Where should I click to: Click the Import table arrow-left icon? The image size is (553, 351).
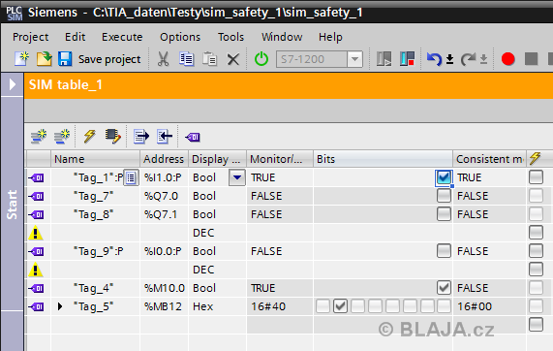(x=165, y=137)
